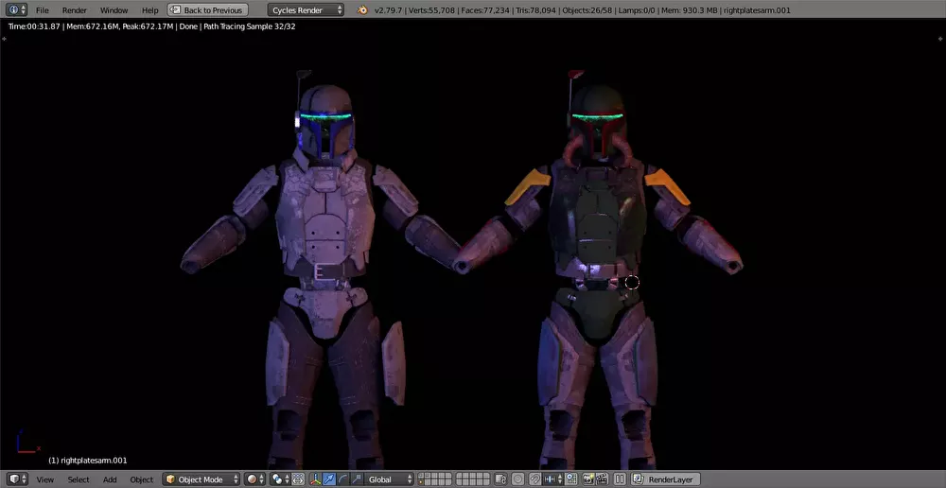
Task: Open the View menu in 3D viewport header
Action: coord(45,479)
